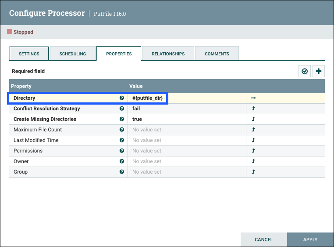334x247 pixels.
Task: Click help icon beside Create Missing Directories
Action: (x=122, y=119)
